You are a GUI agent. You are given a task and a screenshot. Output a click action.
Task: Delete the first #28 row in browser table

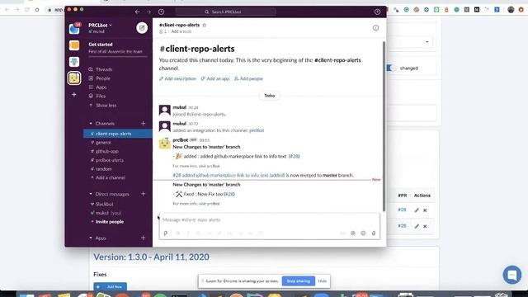(x=425, y=210)
